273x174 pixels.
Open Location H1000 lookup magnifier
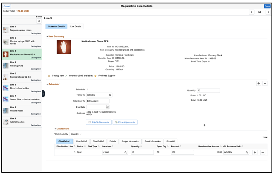[125, 153]
